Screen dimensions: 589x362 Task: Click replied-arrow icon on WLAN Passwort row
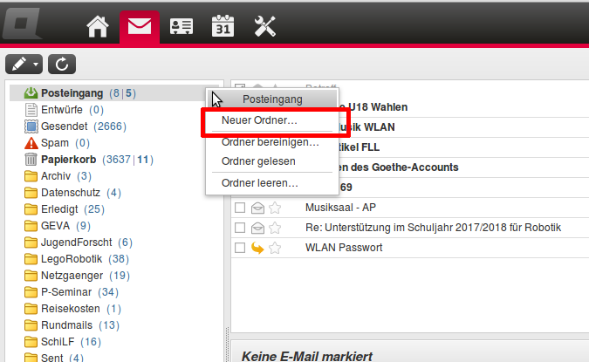pos(257,248)
